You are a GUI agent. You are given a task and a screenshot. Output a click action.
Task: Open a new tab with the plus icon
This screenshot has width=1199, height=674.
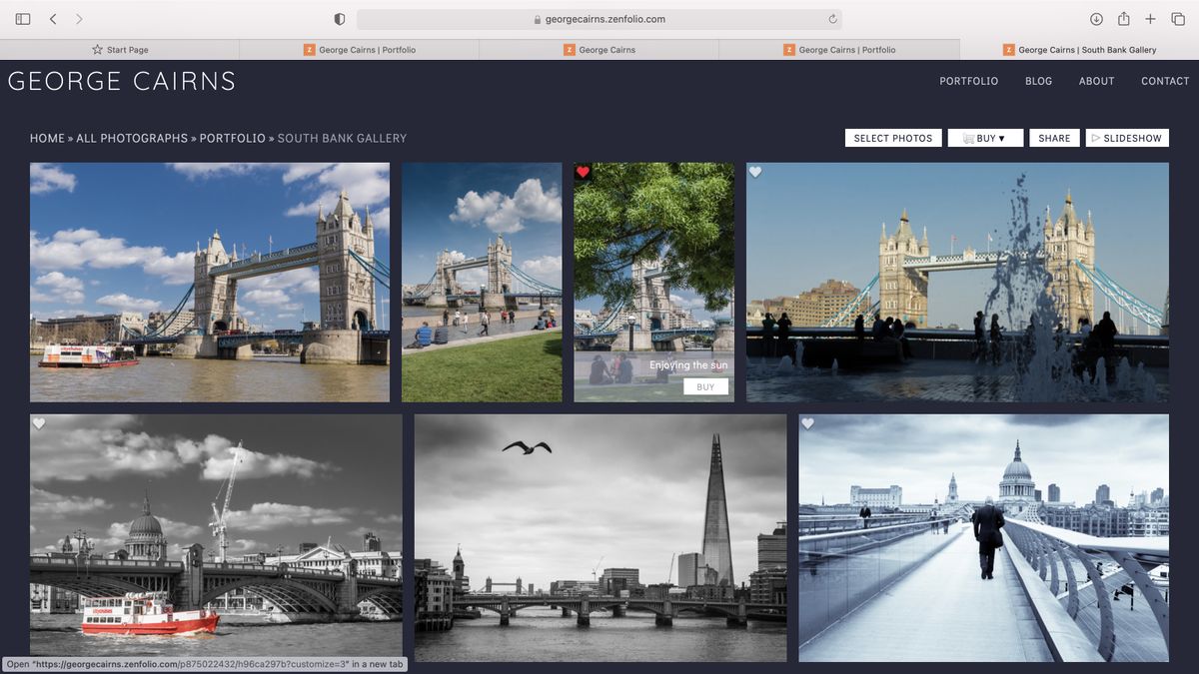click(x=1150, y=18)
